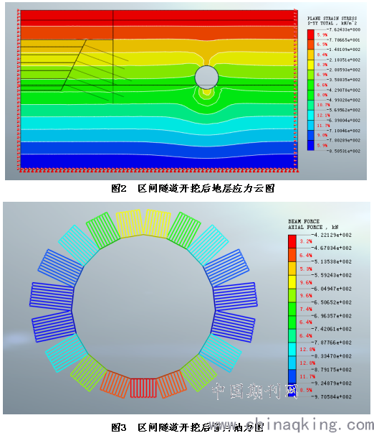Click the chinaqking.com watermark link
Screen dimensions: 374x433
coord(292,424)
